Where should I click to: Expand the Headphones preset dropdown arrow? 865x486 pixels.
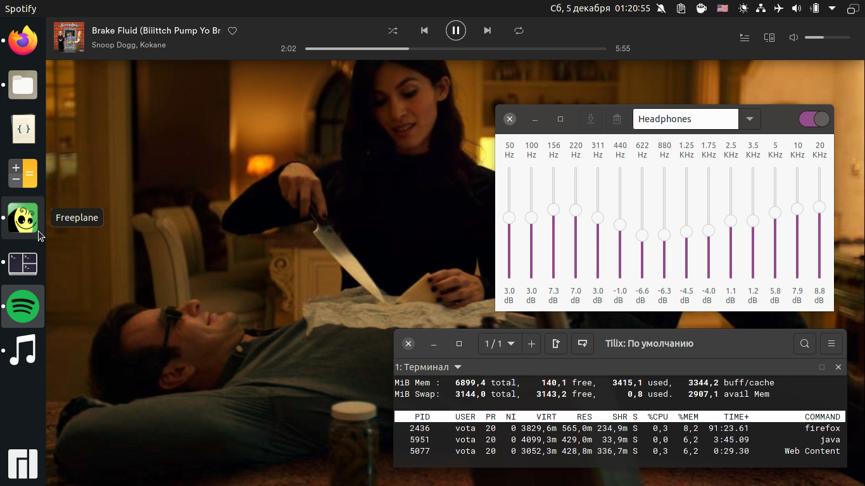[x=750, y=119]
